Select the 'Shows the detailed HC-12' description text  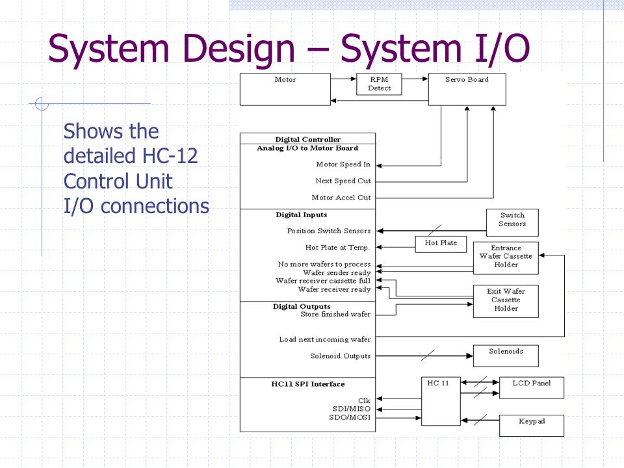tap(136, 168)
